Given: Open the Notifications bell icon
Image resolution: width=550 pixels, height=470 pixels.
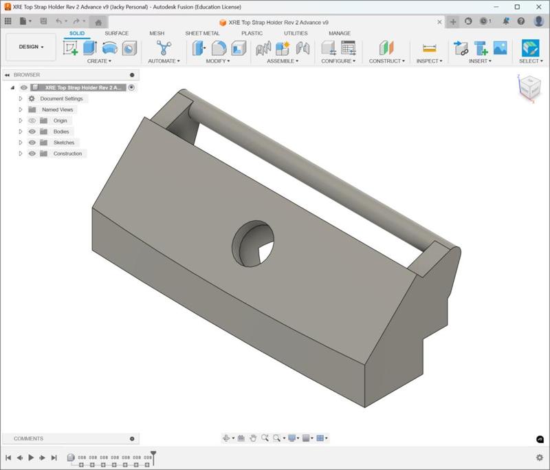Looking at the screenshot, I should [x=505, y=21].
